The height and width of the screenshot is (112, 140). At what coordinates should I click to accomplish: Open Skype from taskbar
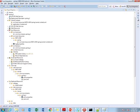click(77, 110)
